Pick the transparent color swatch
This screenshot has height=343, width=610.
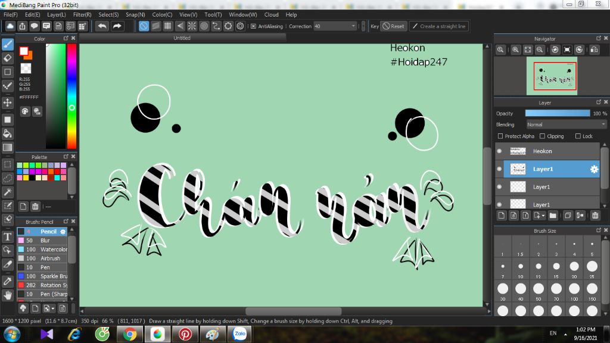coord(26,68)
